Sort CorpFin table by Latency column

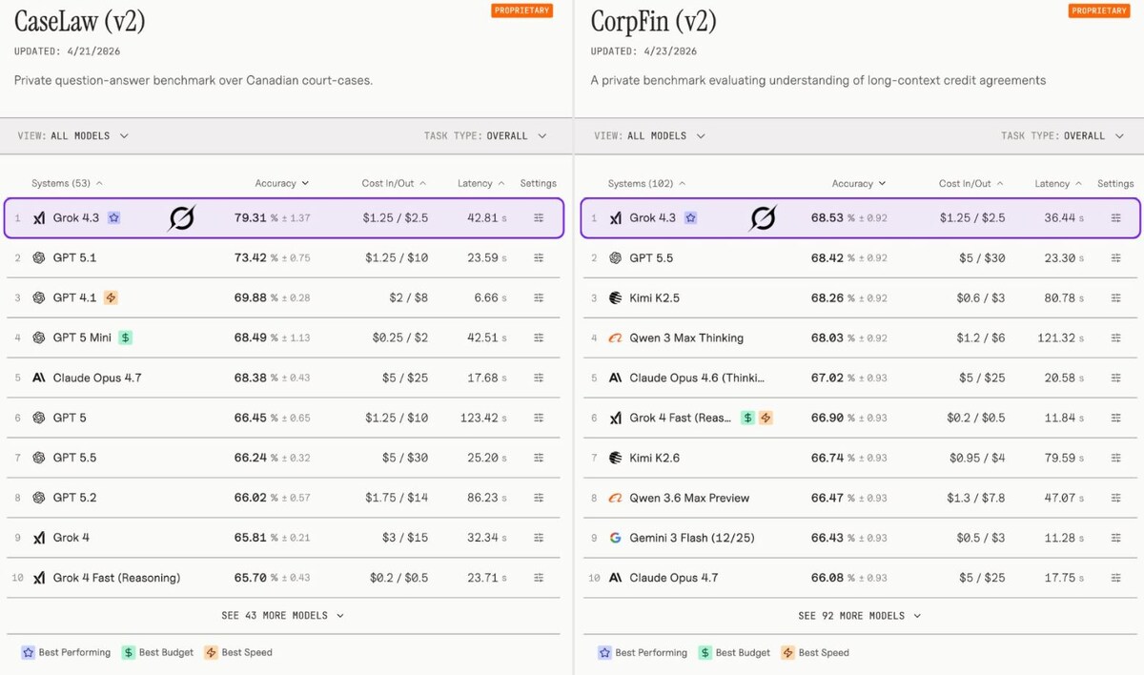tap(1058, 183)
